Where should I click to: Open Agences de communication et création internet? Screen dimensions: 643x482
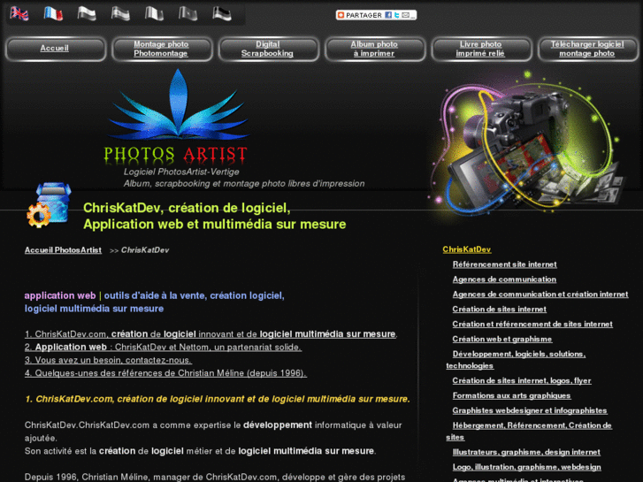[540, 295]
